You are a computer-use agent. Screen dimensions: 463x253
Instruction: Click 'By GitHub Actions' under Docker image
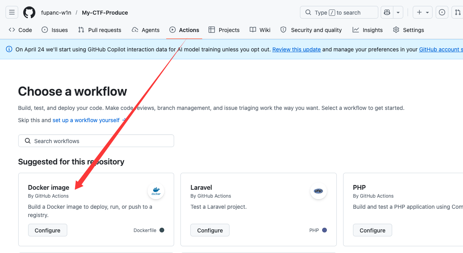48,196
